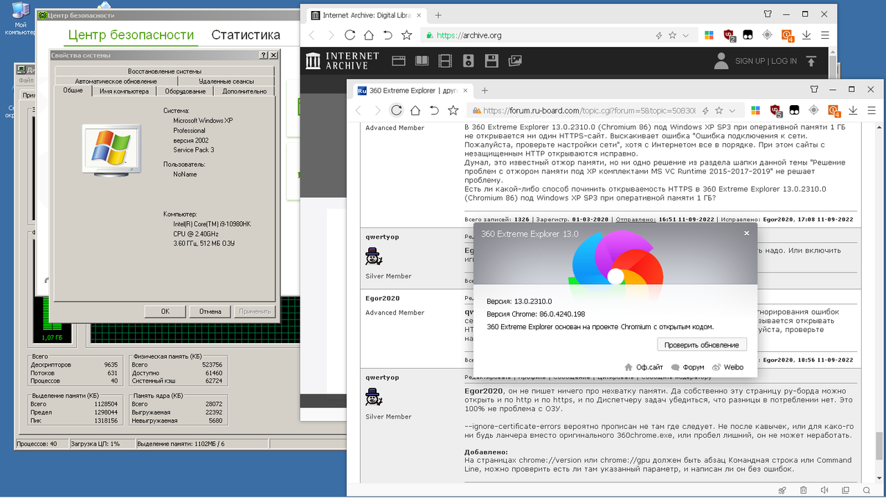Click the Статистика heading in security center
Viewport: 886px width, 498px height.
[x=246, y=35]
